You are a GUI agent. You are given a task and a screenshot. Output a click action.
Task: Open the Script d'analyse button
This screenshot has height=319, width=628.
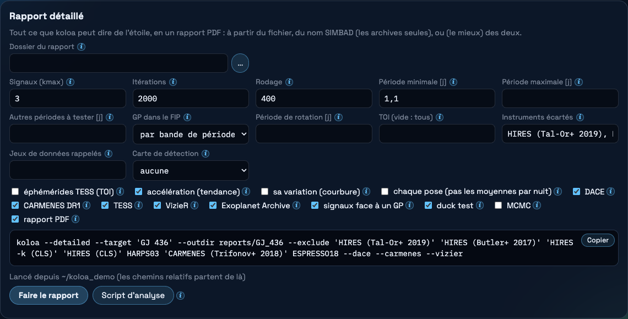coord(133,295)
